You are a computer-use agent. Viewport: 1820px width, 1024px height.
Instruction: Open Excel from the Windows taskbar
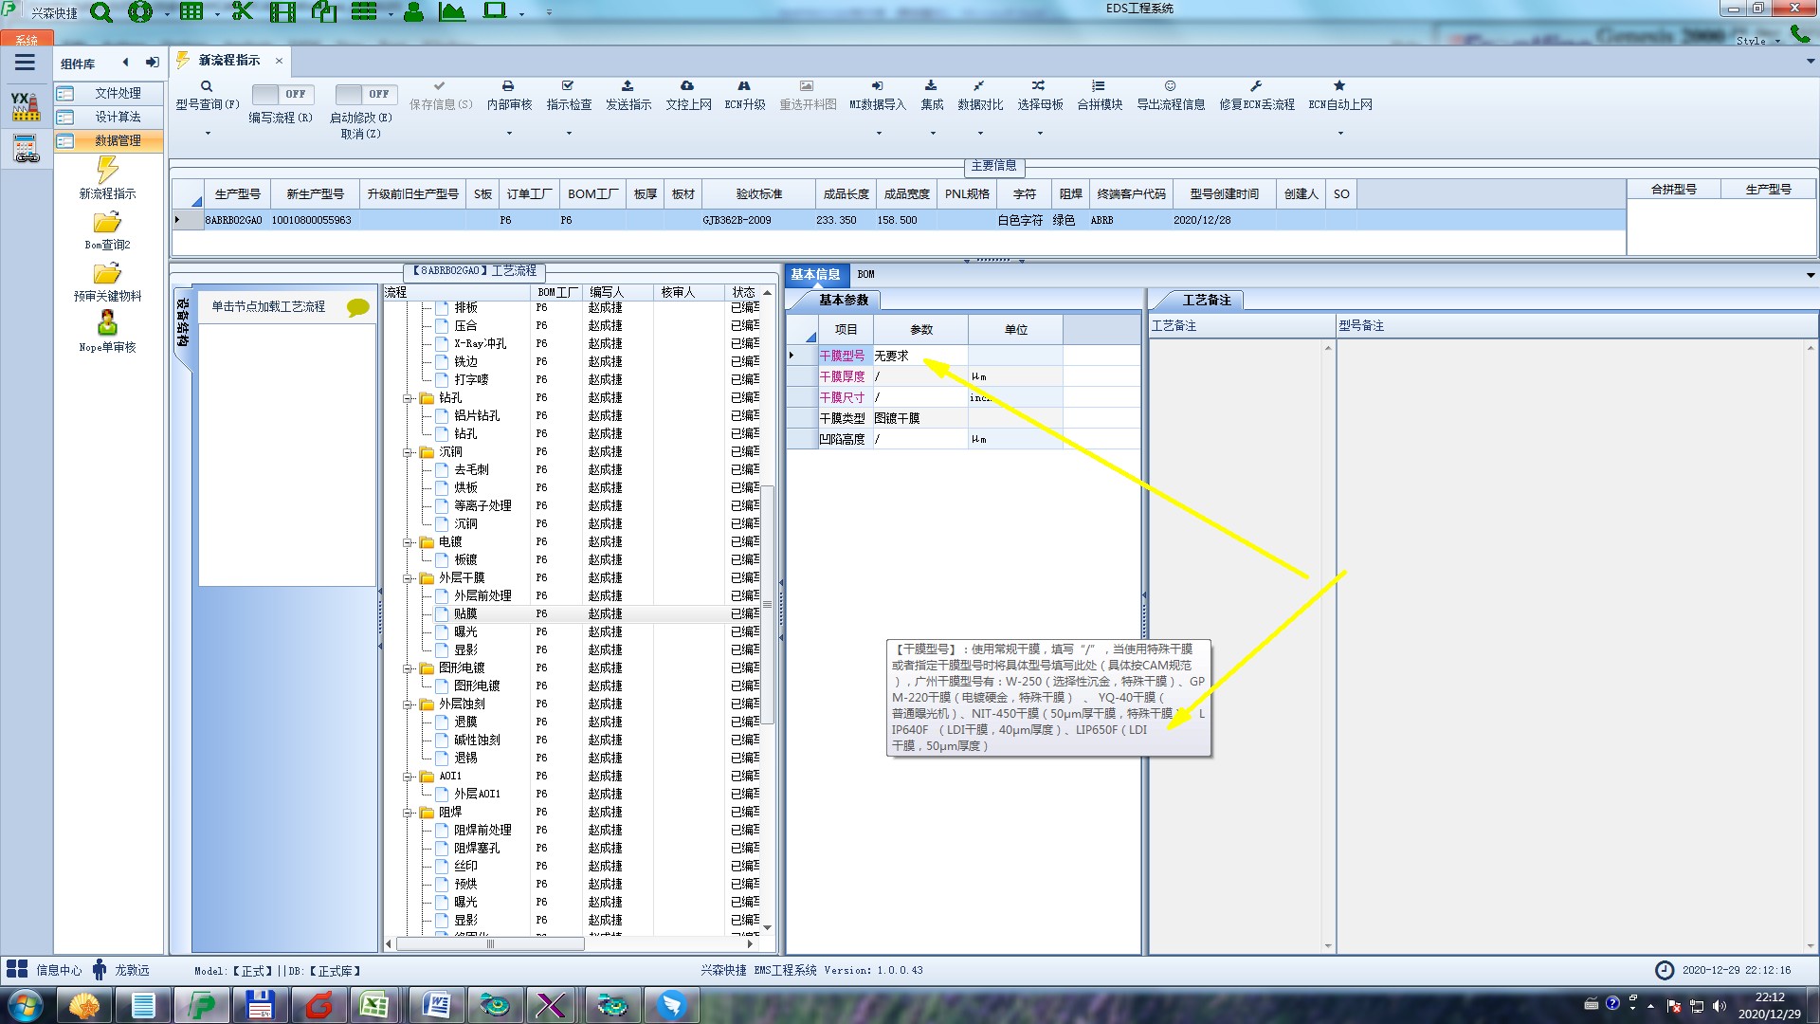pyautogui.click(x=374, y=1005)
